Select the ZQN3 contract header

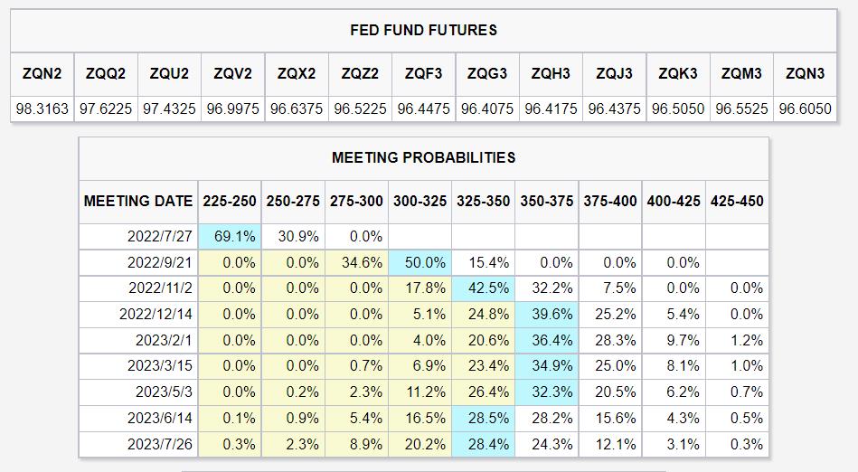(805, 73)
